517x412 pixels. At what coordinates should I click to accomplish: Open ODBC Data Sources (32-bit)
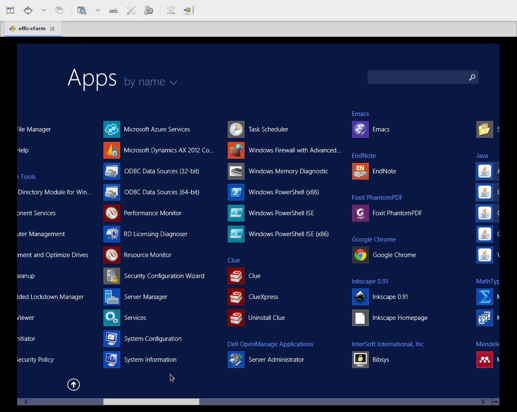click(x=152, y=171)
